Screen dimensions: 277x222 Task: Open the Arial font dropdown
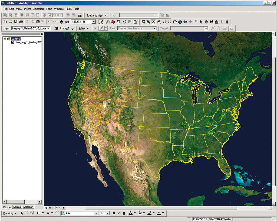click(96, 213)
